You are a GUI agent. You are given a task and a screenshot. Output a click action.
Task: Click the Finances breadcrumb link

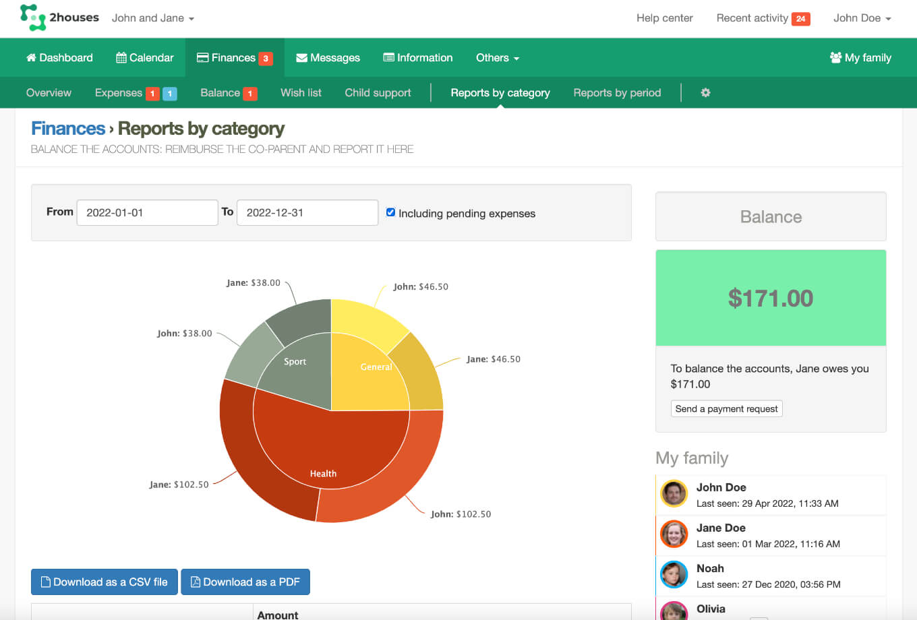(x=68, y=128)
